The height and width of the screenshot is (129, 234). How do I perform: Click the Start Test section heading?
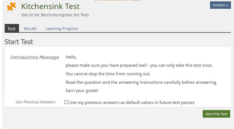(19, 42)
